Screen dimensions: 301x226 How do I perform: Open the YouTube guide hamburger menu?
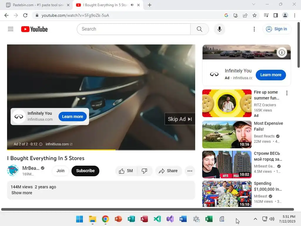tap(11, 29)
